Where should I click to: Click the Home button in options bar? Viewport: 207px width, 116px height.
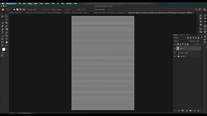(3, 9)
